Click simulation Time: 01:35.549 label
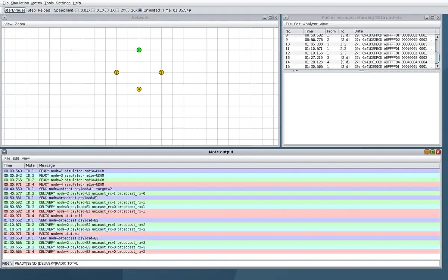448x280 pixels. click(177, 10)
